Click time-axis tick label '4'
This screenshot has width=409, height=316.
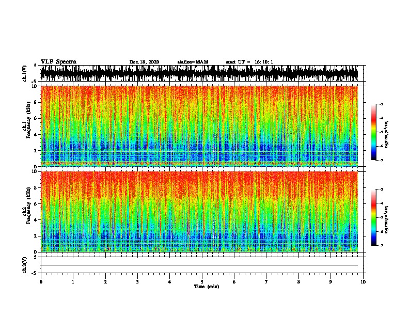170,282
